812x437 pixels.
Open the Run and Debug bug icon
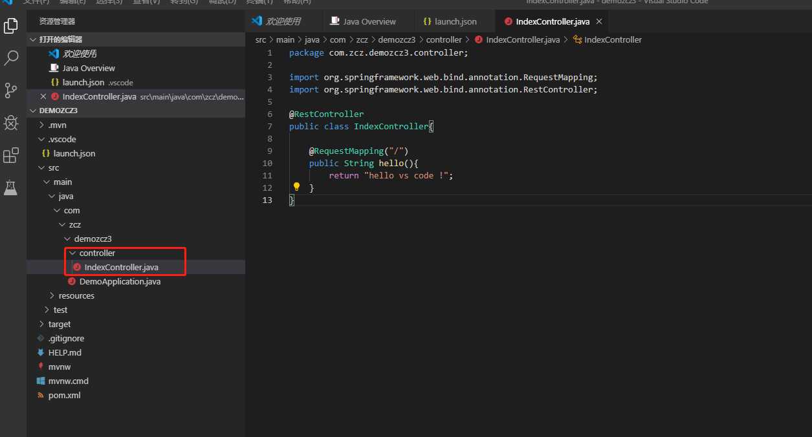[x=11, y=123]
